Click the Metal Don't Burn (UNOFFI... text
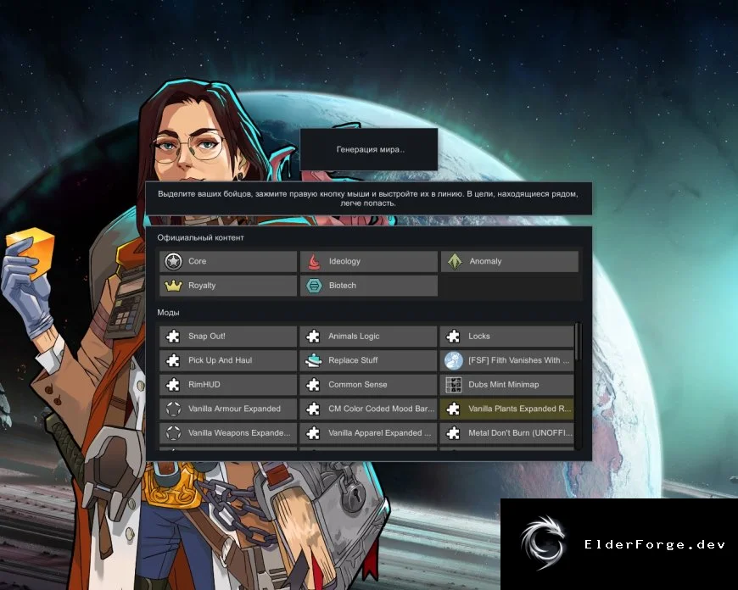This screenshot has height=590, width=738. 521,433
